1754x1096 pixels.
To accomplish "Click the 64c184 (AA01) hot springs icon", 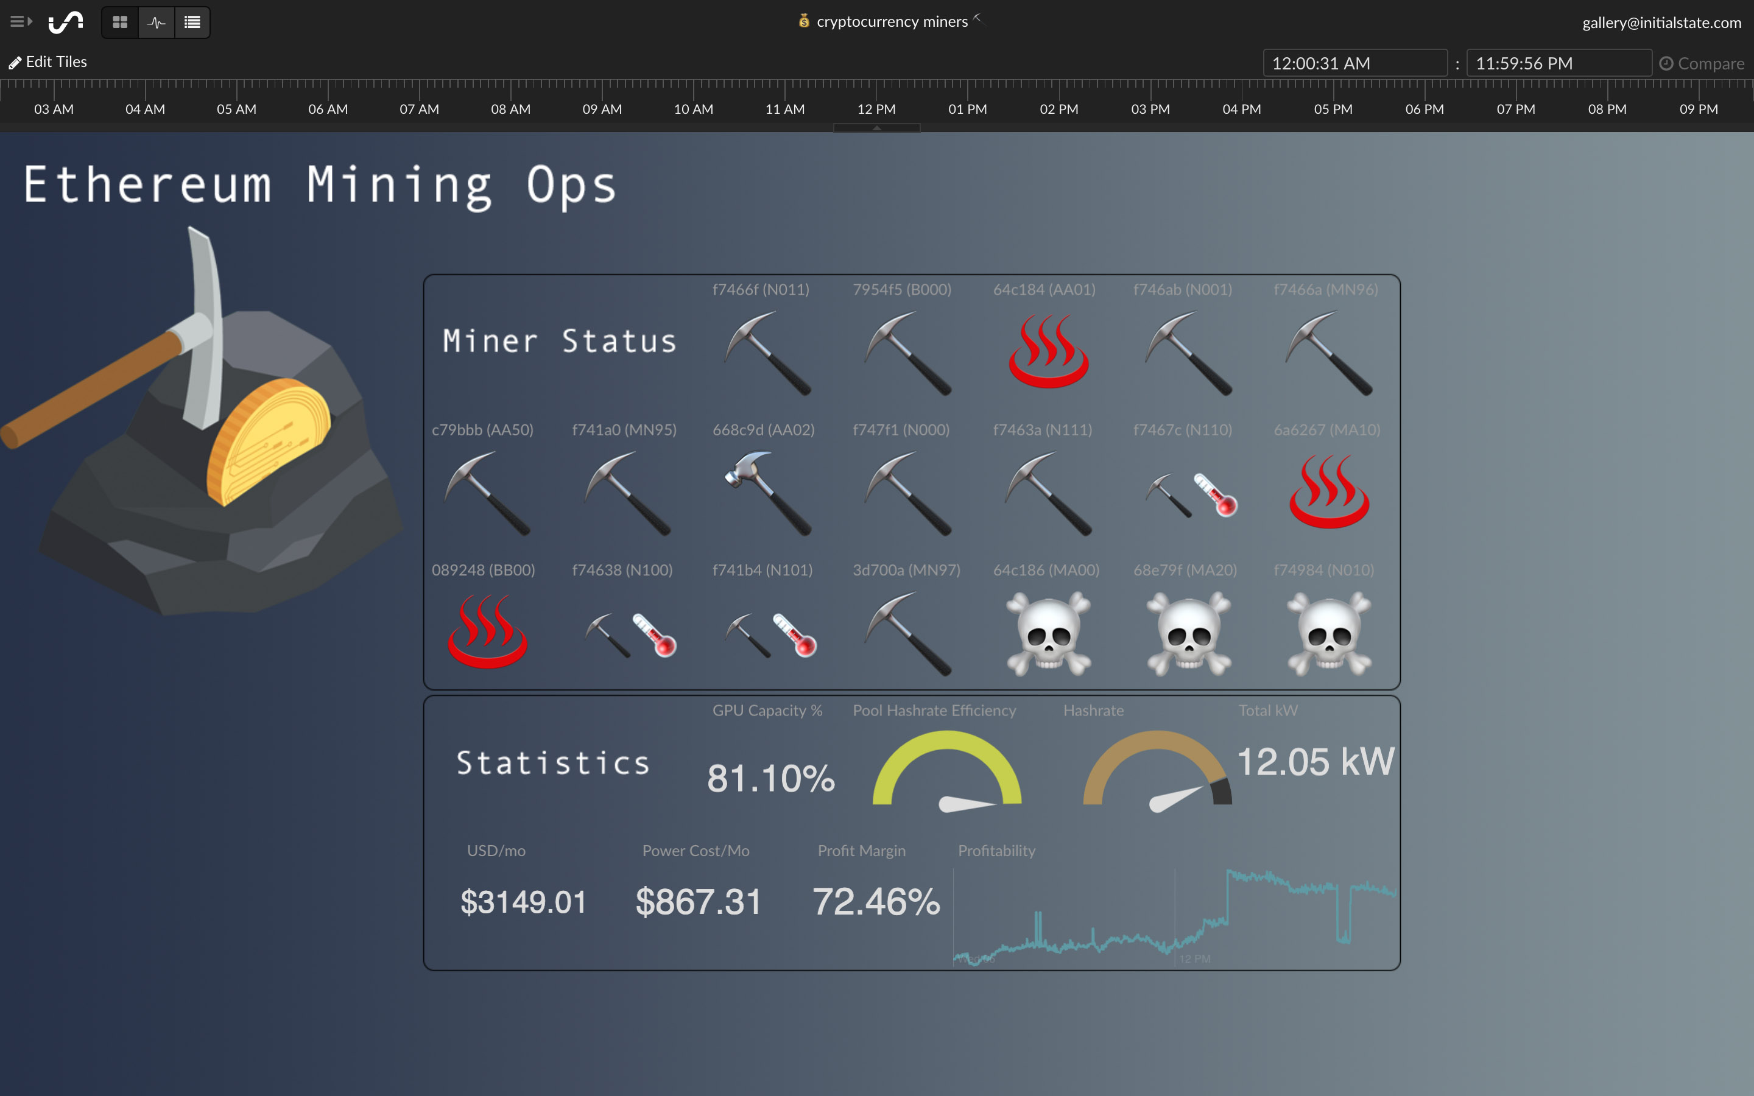I will tap(1048, 353).
